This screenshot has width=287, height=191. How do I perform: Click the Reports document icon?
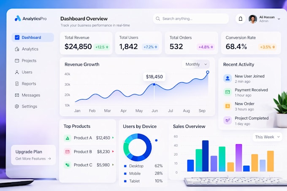pos(17,84)
